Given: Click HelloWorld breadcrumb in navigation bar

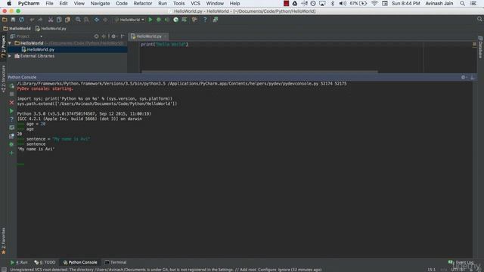Looking at the screenshot, I should click(x=17, y=29).
